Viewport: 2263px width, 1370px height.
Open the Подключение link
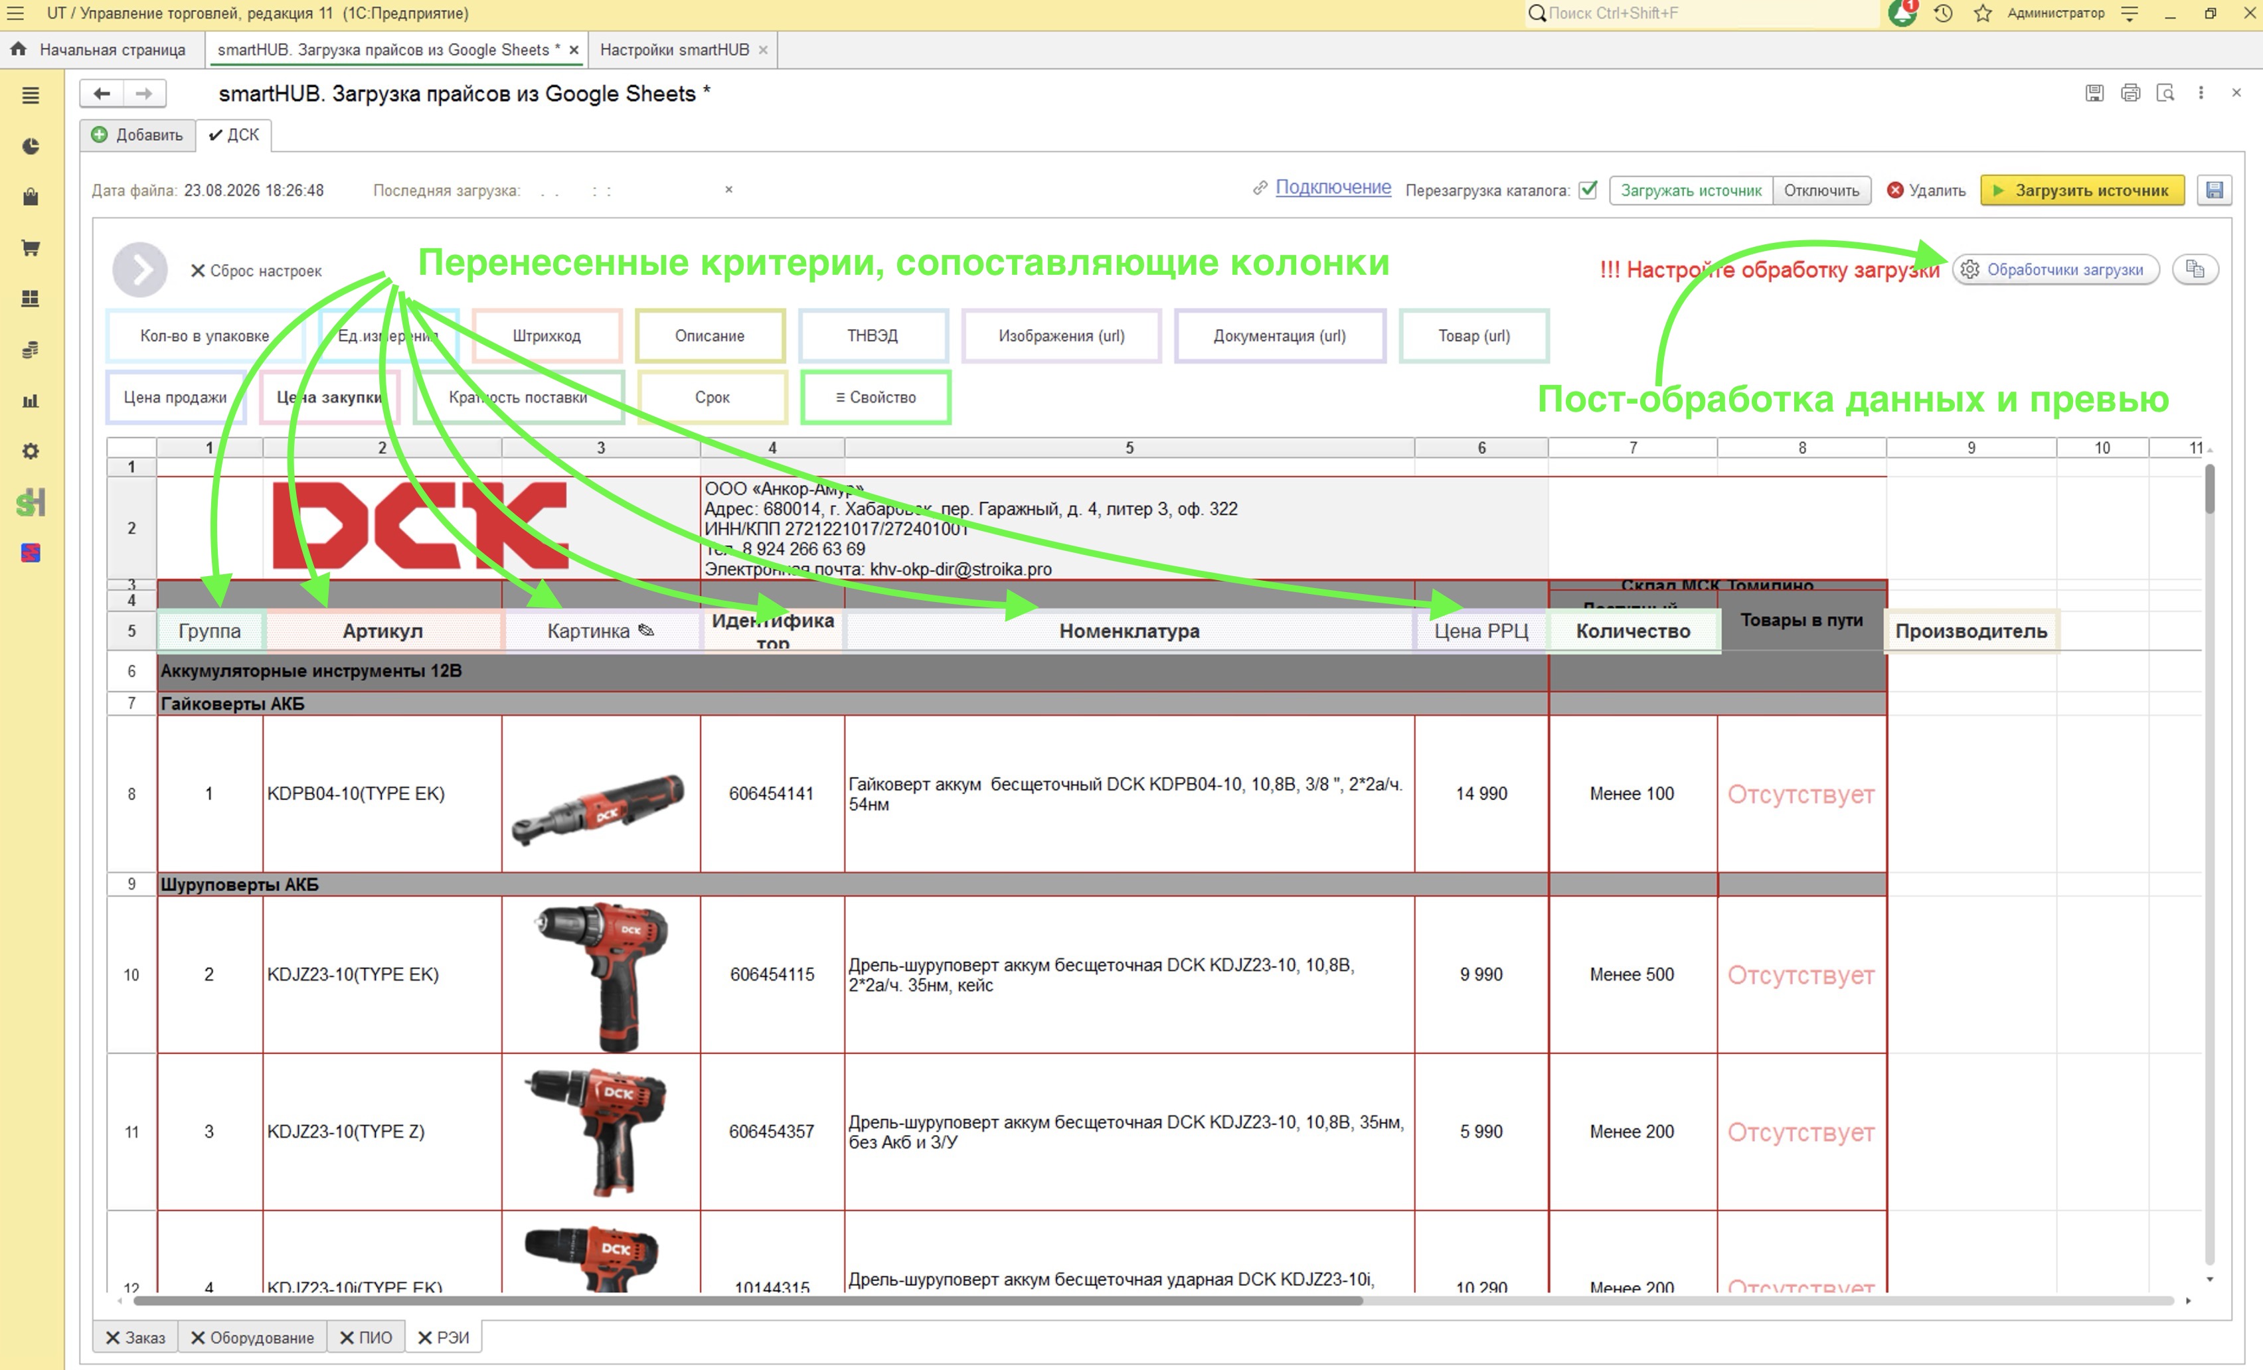(x=1333, y=187)
